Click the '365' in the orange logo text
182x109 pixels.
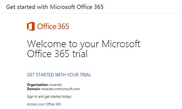pyautogui.click(x=63, y=26)
